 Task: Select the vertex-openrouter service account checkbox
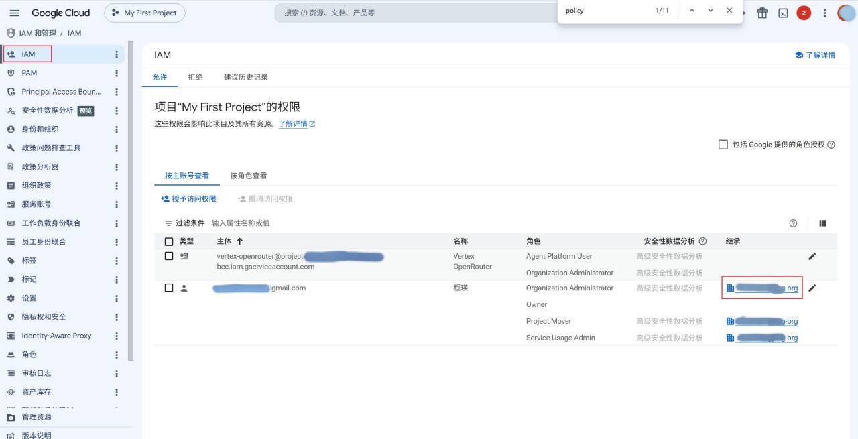click(x=169, y=256)
